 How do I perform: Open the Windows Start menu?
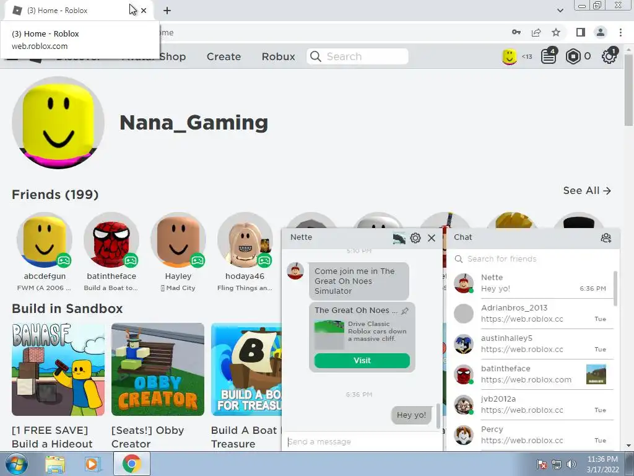[x=17, y=464]
